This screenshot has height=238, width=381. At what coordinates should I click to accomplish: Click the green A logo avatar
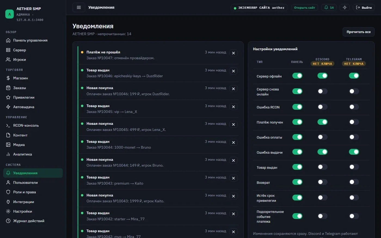[x=10, y=14]
